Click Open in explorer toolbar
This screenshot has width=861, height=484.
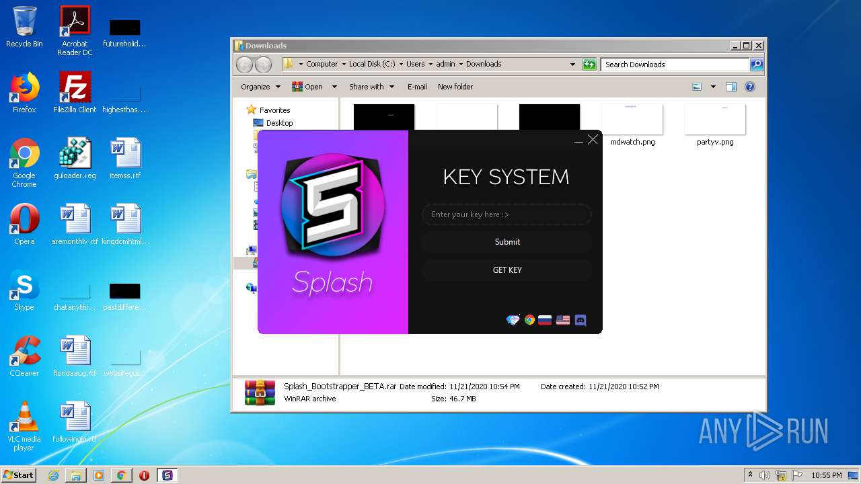pos(306,87)
